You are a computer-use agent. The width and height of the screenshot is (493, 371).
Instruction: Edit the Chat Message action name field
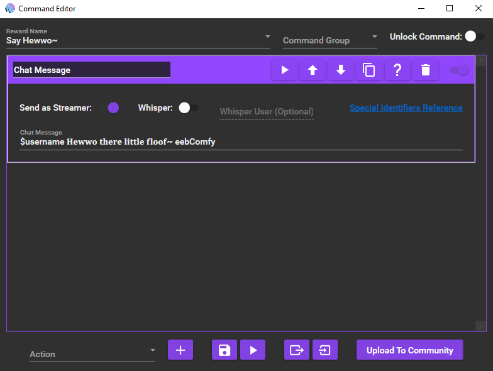pyautogui.click(x=92, y=70)
